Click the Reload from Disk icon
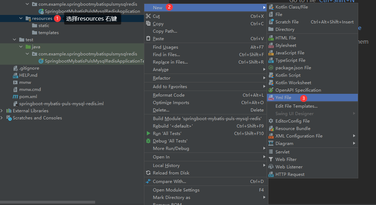376x205 pixels. 148,173
